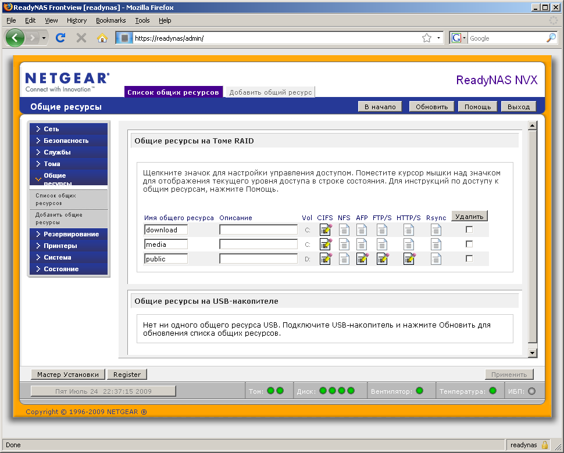Open AFP access settings for download share
564x453 pixels.
point(362,230)
